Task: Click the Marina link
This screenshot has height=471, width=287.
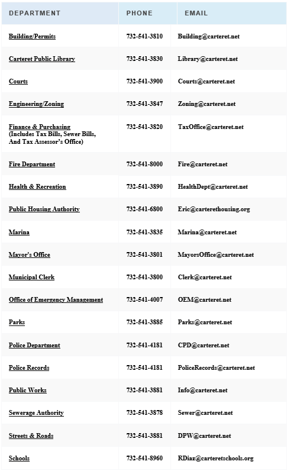Action: coord(20,232)
